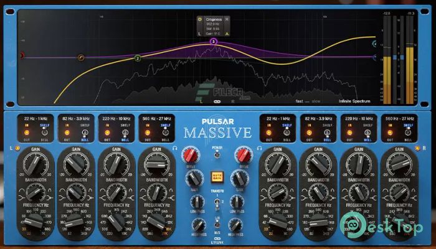
Task: Toggle left headphones solo icon
Action: click(x=174, y=148)
